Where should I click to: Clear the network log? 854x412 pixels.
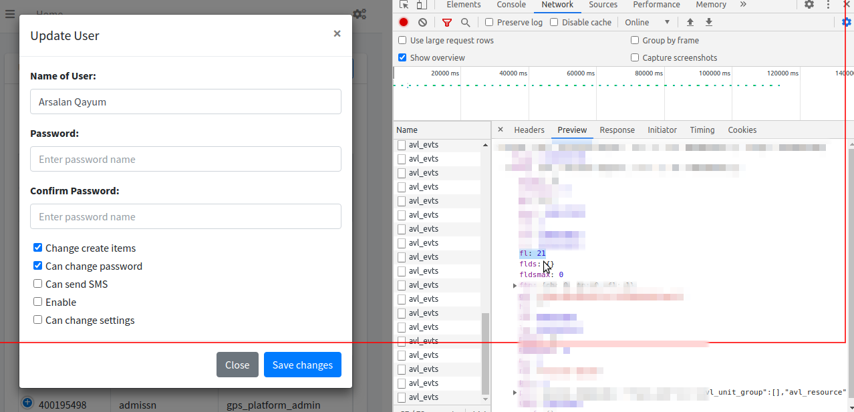tap(422, 22)
